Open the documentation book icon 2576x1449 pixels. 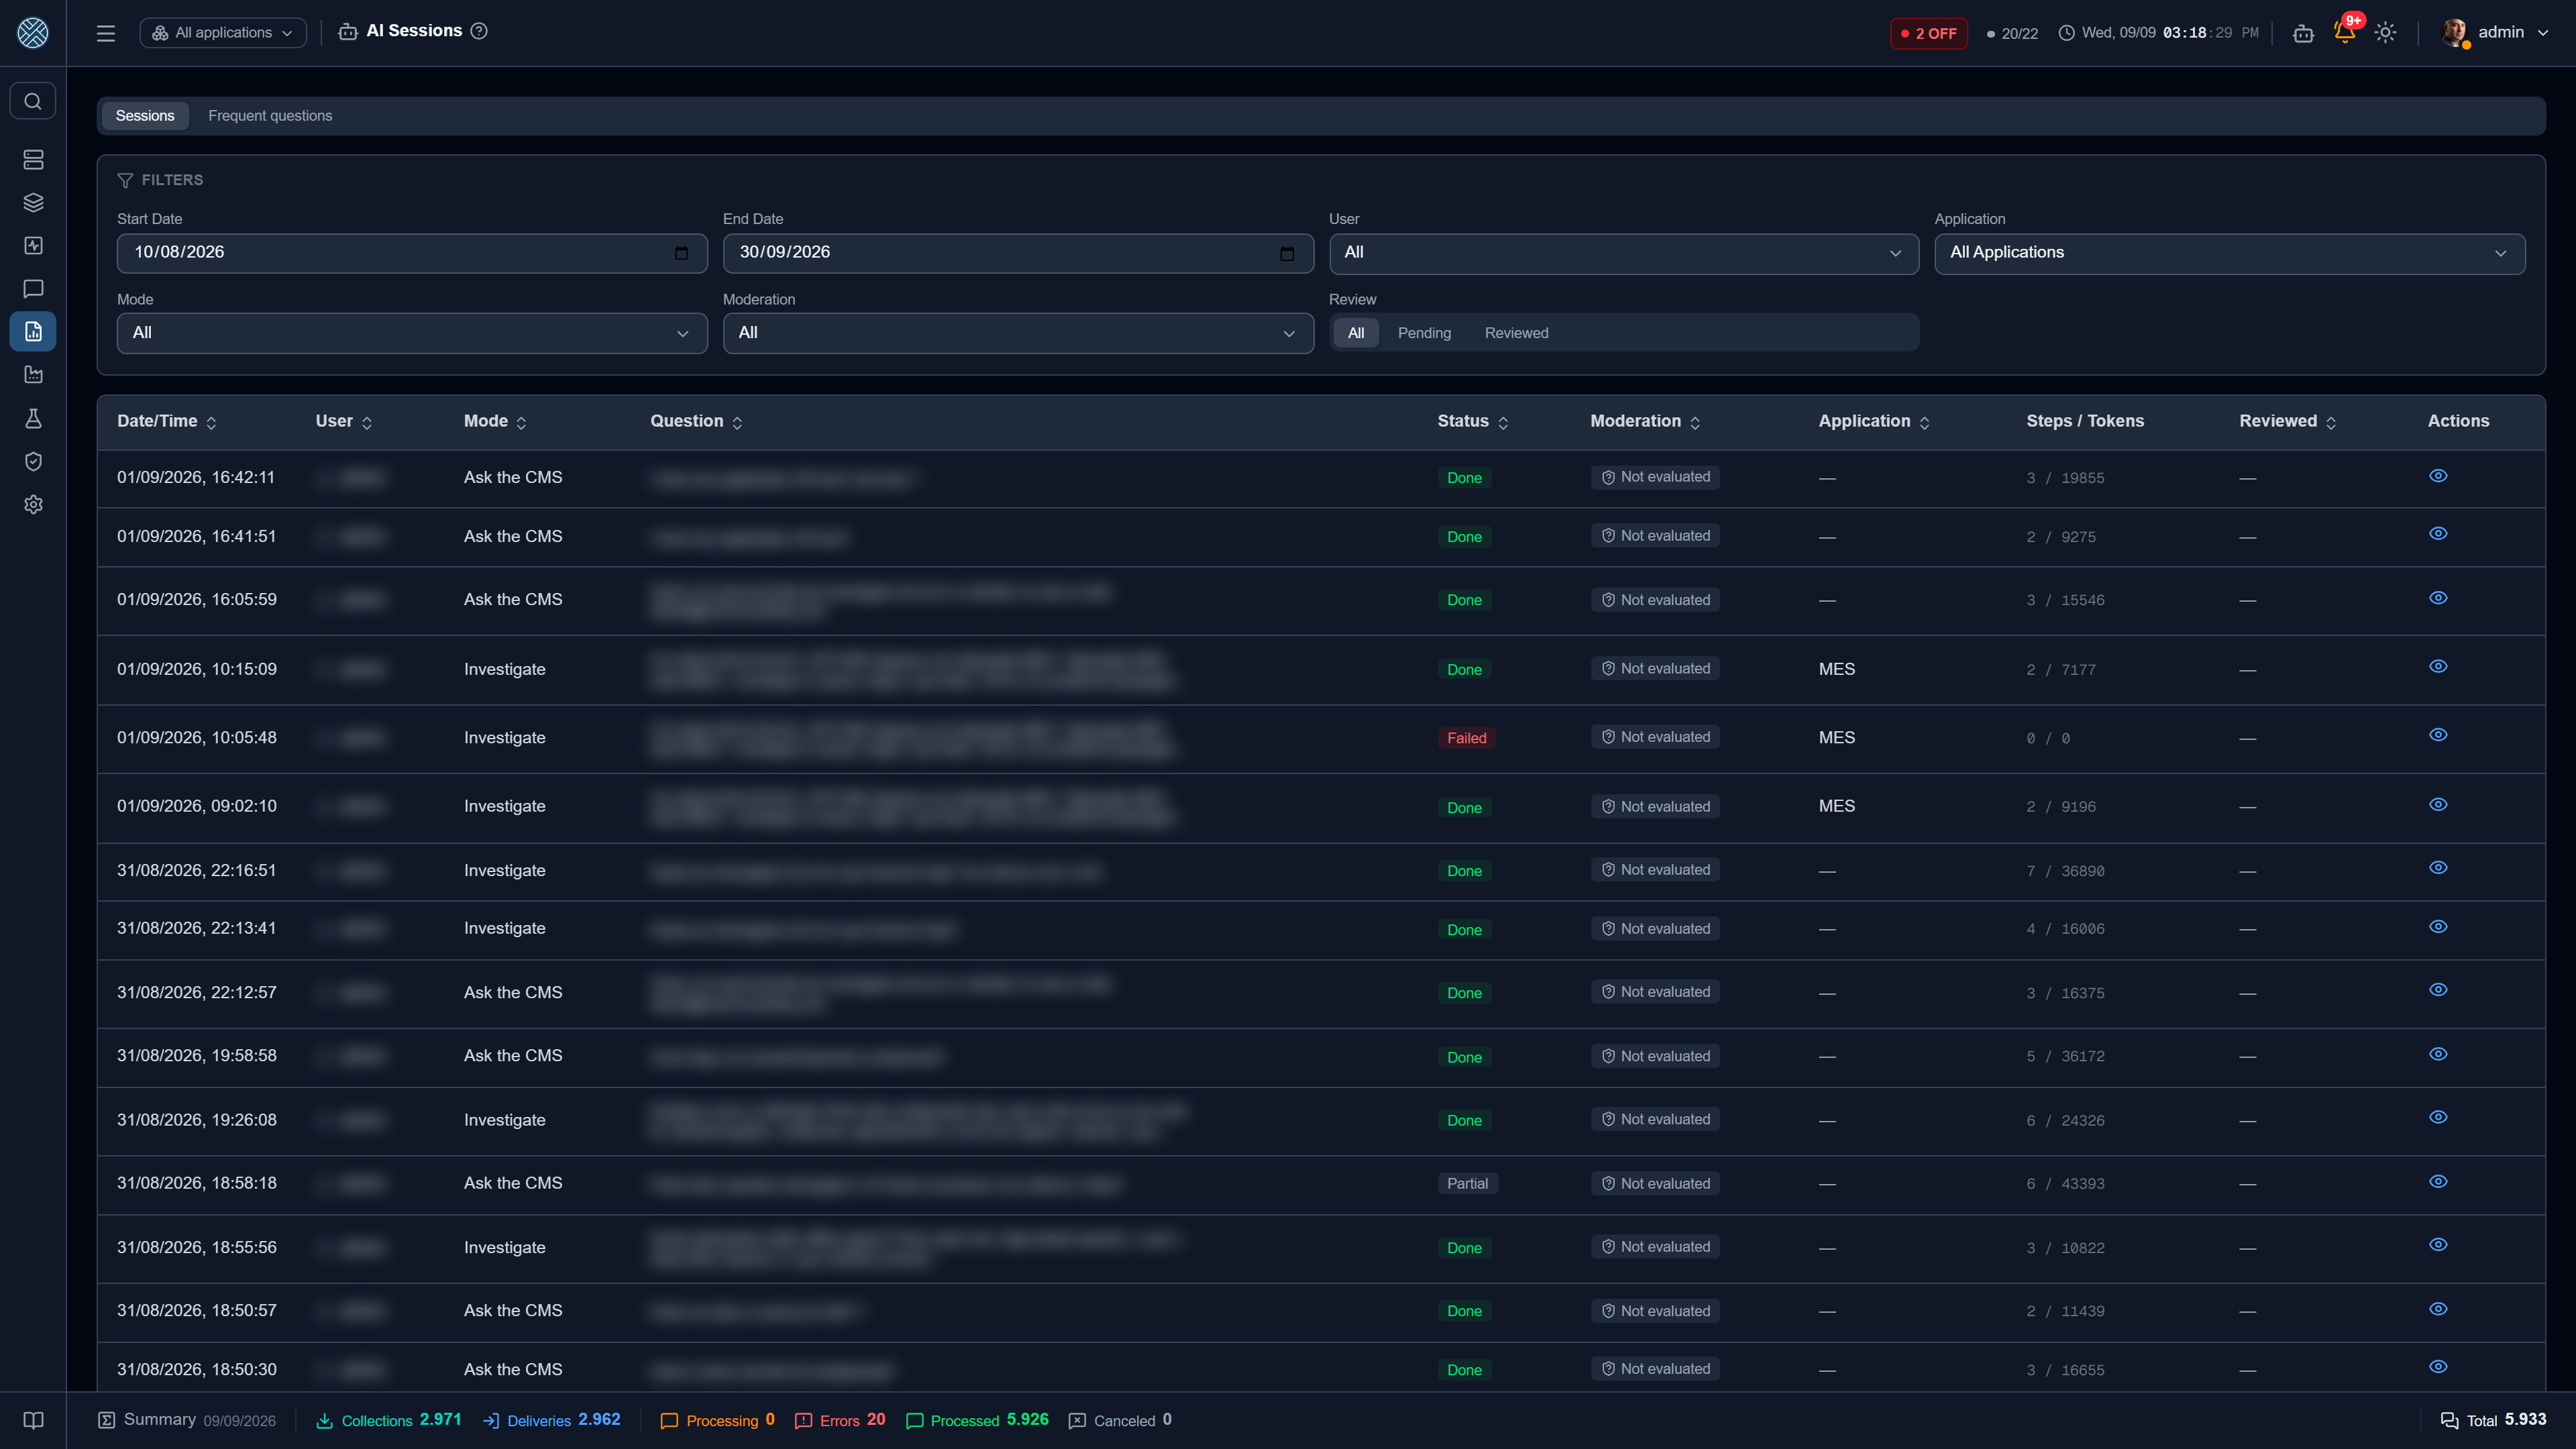(33, 1420)
